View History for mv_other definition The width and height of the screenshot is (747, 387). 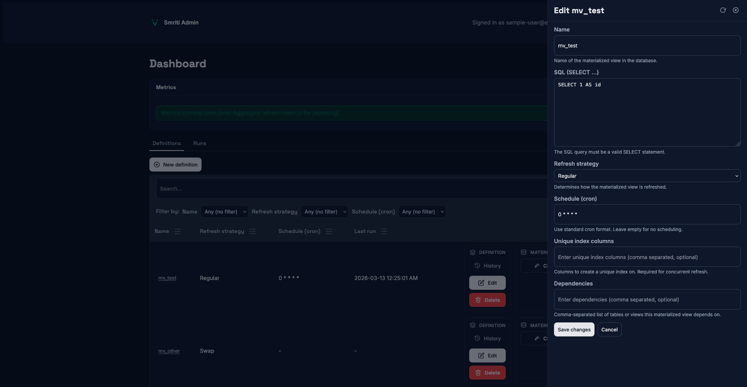click(487, 339)
